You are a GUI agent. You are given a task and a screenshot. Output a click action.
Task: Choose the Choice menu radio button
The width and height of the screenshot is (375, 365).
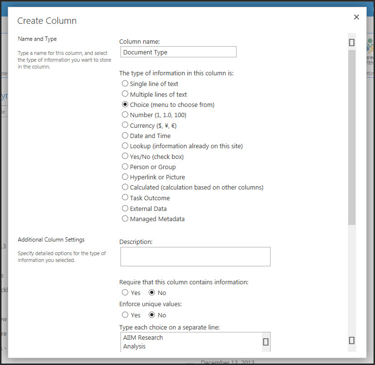coord(125,104)
